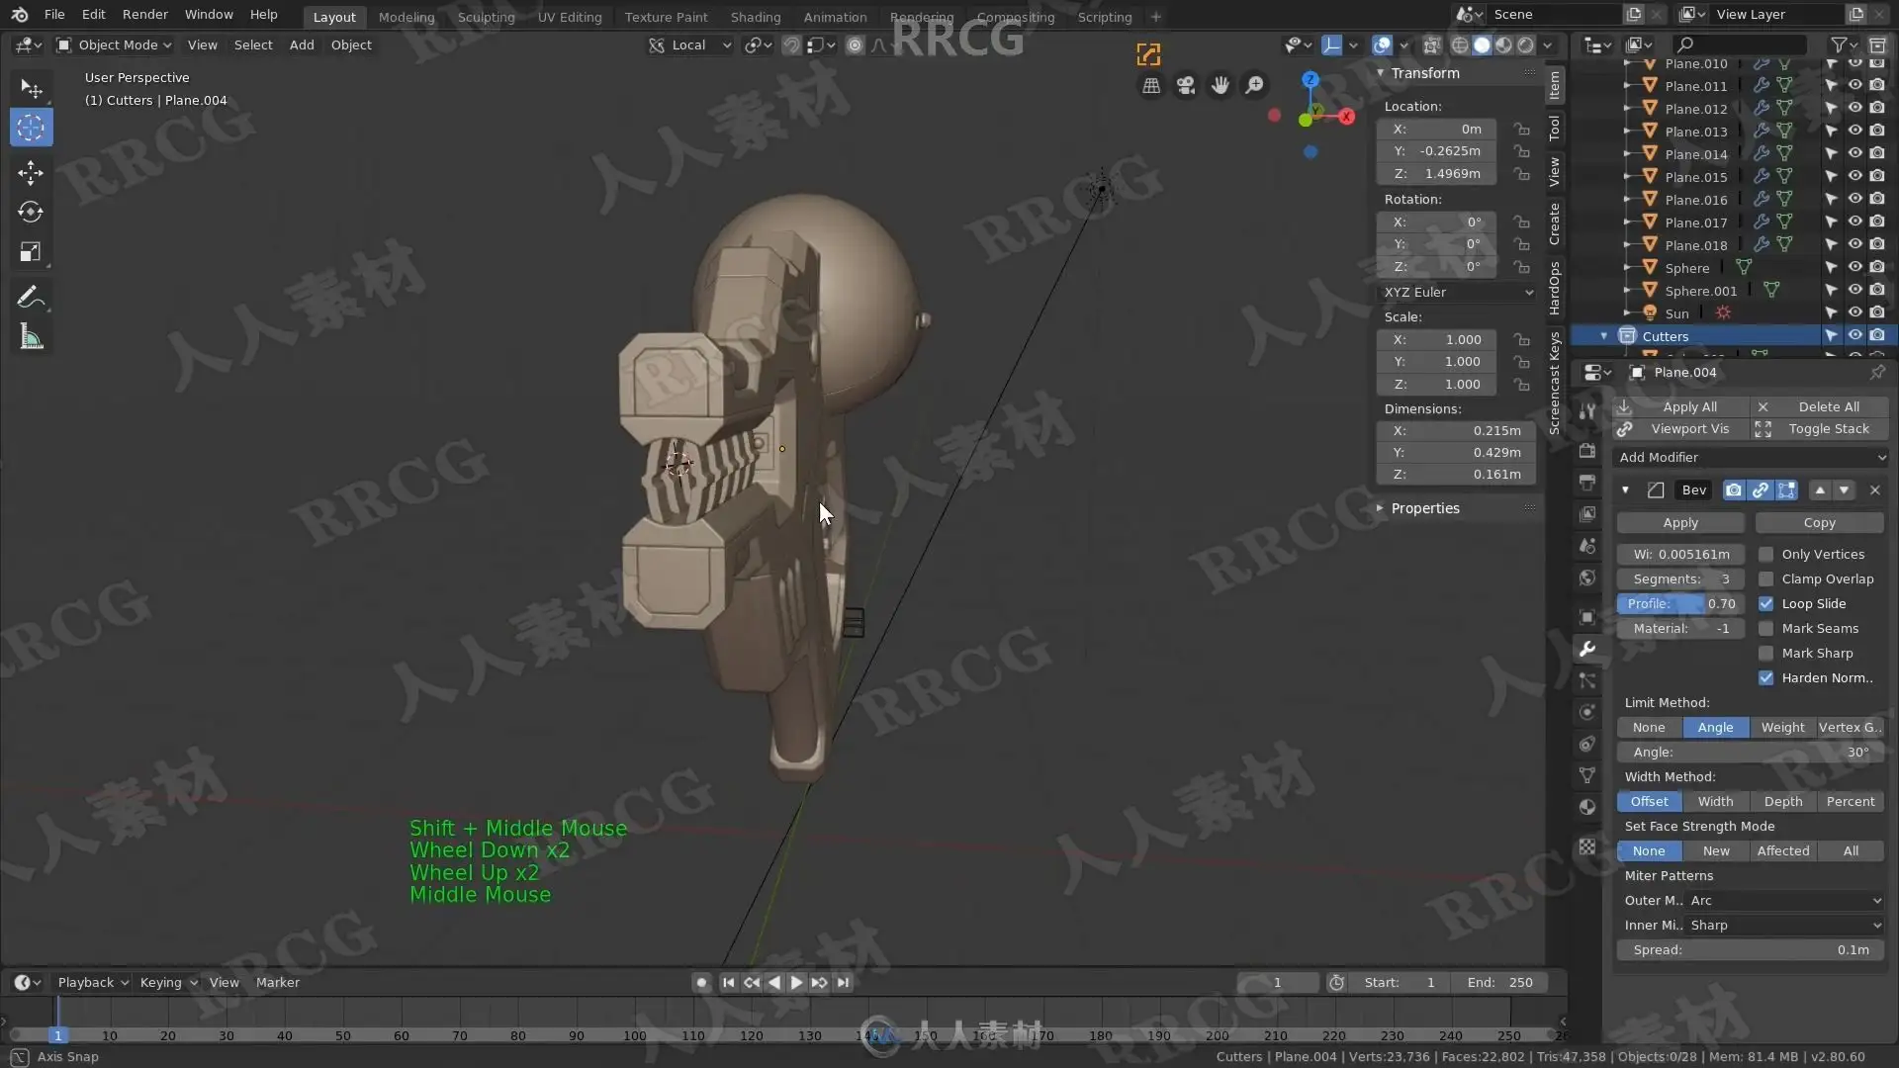Adjust the bevel Profile slider
Viewport: 1899px width, 1068px height.
point(1679,603)
